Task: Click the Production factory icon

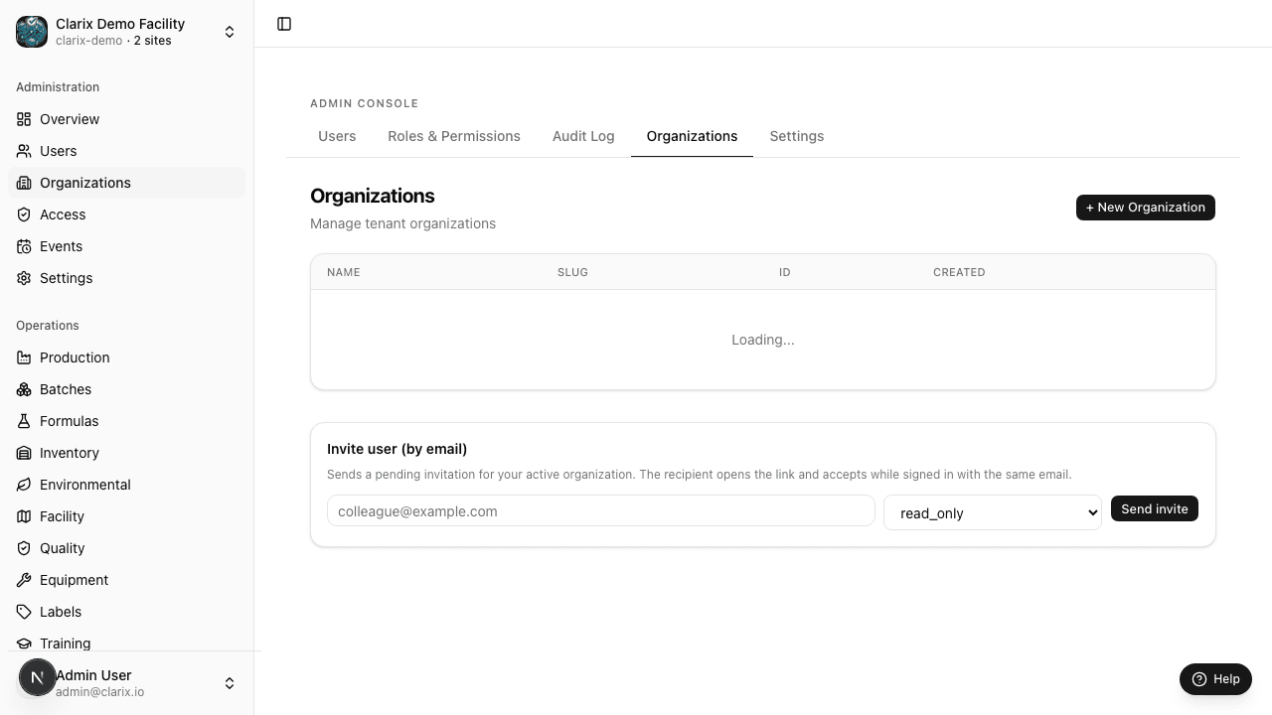Action: [24, 357]
